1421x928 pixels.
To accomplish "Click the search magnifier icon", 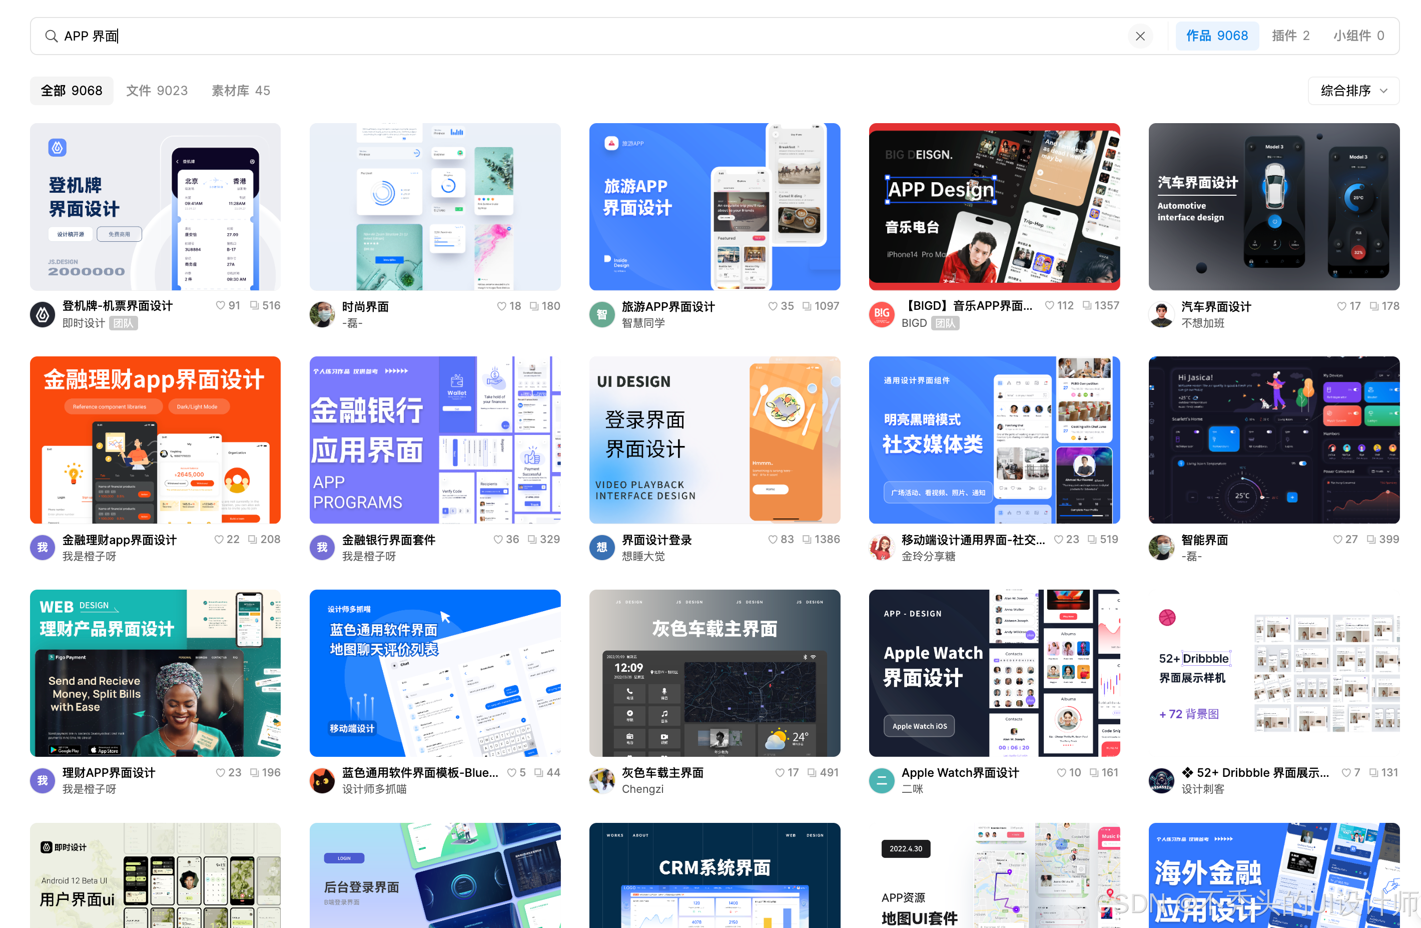I will pos(52,36).
